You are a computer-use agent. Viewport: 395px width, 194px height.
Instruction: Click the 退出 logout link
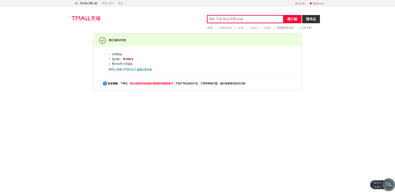(x=120, y=3)
